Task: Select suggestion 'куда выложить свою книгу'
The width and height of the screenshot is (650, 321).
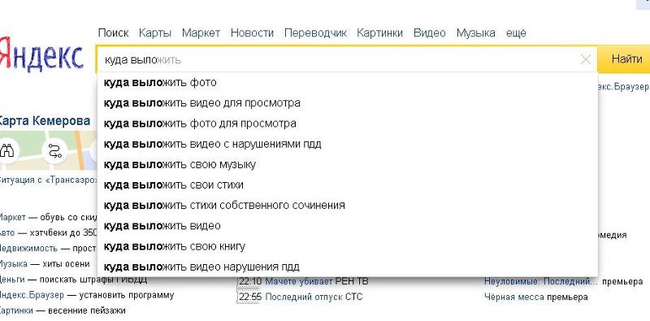Action: 348,246
